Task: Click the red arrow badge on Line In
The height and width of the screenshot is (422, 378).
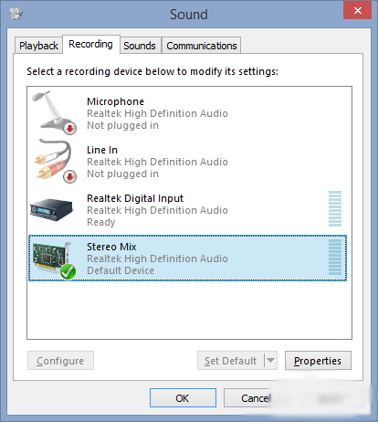Action: click(70, 177)
